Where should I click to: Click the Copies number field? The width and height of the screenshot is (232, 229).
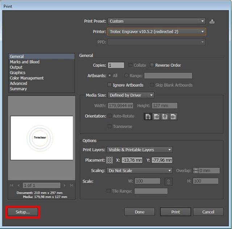116,65
